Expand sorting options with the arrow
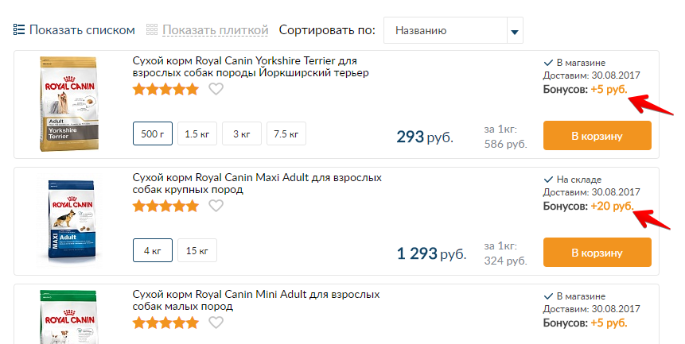The image size is (685, 344). click(x=515, y=31)
